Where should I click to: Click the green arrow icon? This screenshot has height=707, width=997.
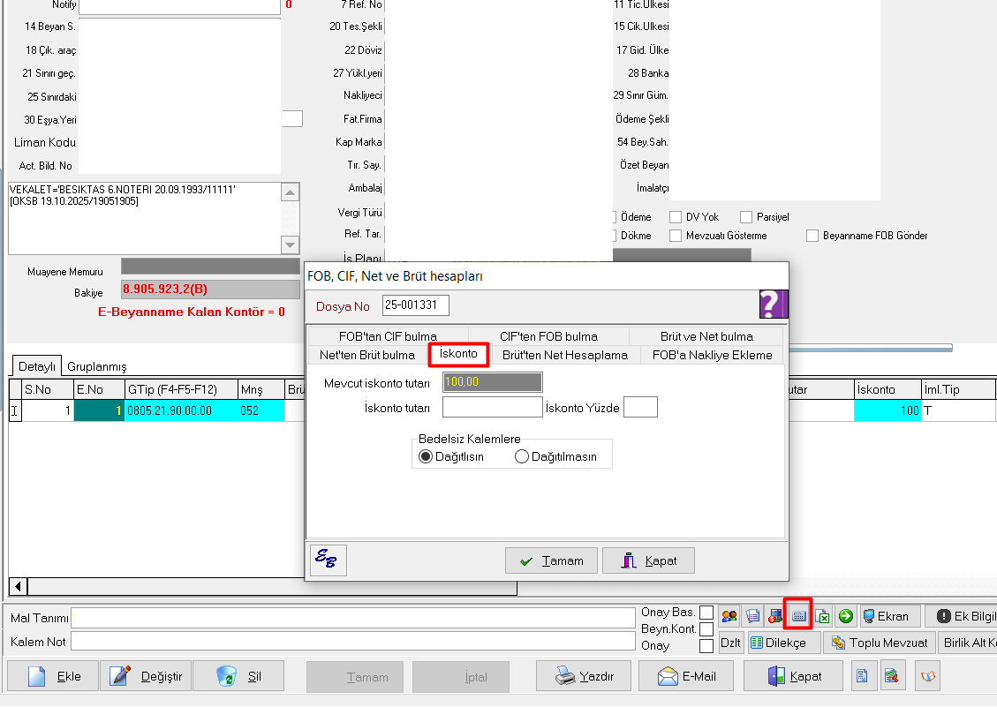point(845,616)
